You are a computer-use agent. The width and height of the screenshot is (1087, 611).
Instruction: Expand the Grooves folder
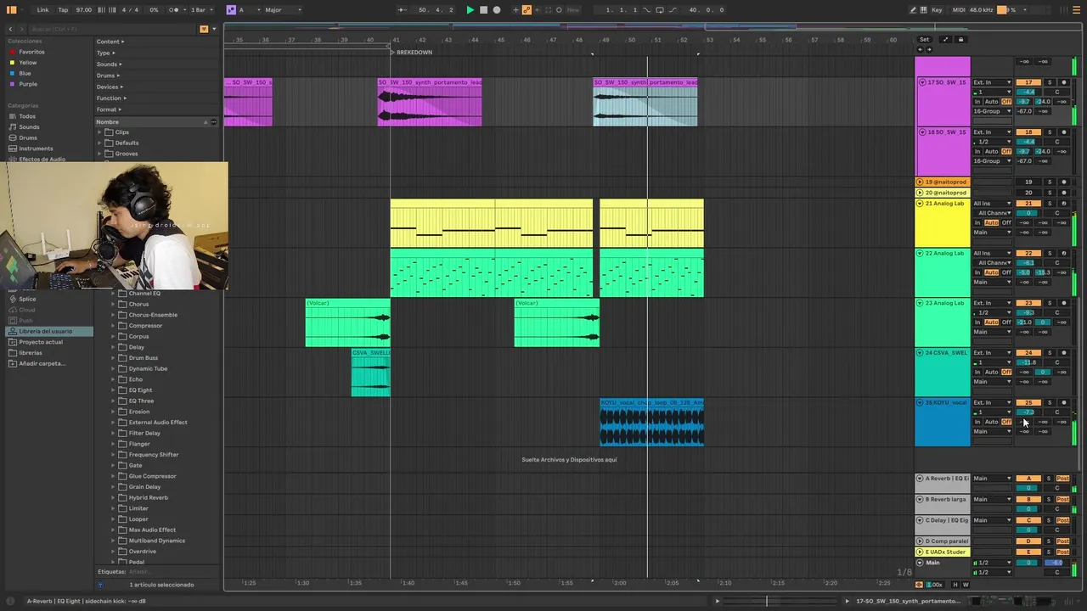[x=99, y=154]
